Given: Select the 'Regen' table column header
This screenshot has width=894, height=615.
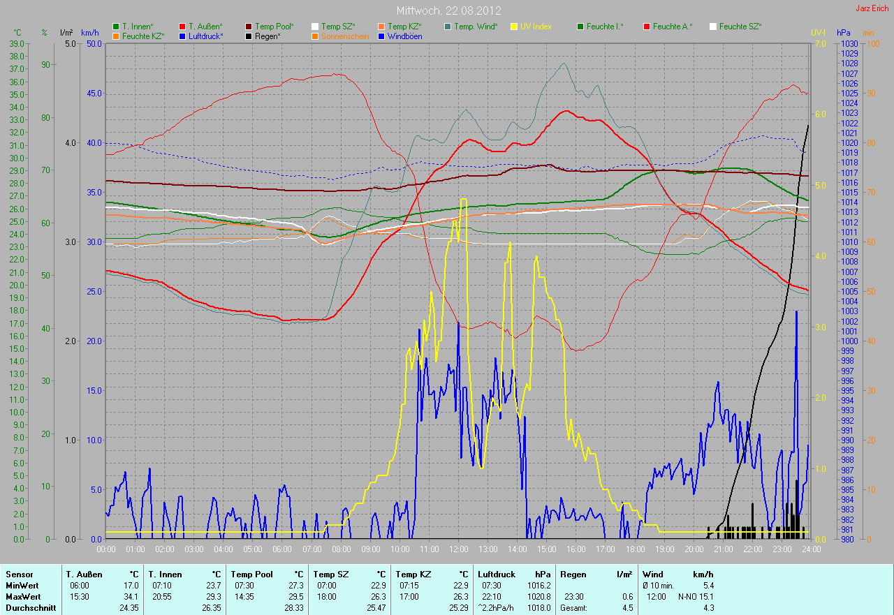Looking at the screenshot, I should [572, 575].
